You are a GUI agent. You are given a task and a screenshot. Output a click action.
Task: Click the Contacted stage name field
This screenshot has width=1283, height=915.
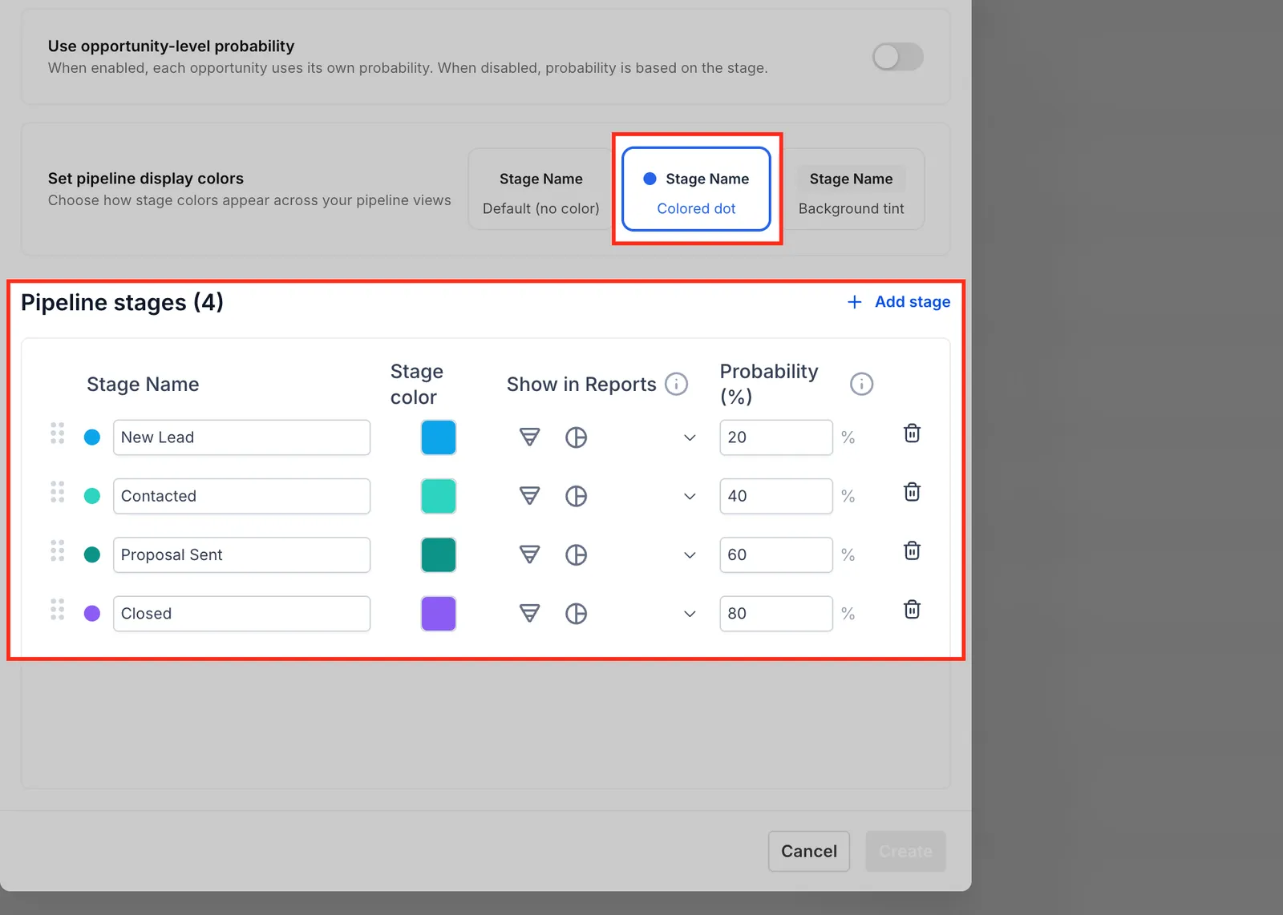241,496
